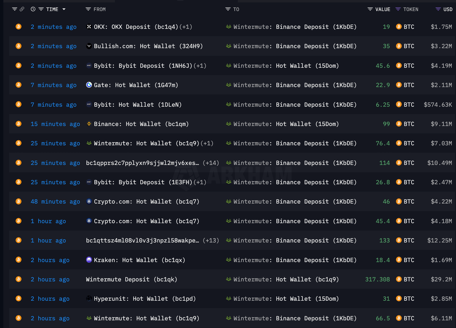This screenshot has width=456, height=328.
Task: Open Wintermute: Hot Wallet (bc1q9) in TO column
Action: pos(286,279)
